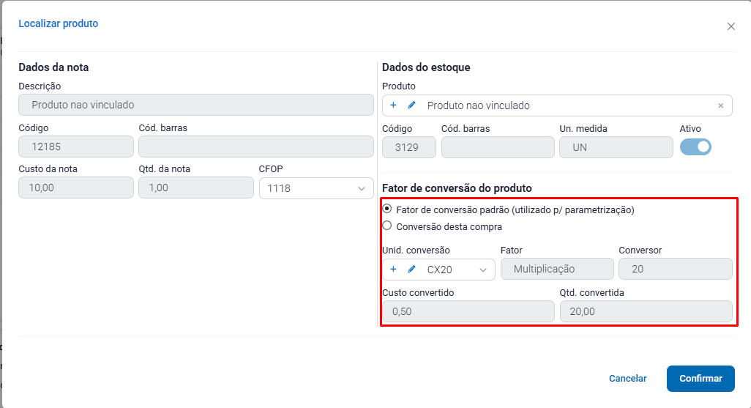
Task: Close the Localizar produto dialog
Action: pos(731,26)
